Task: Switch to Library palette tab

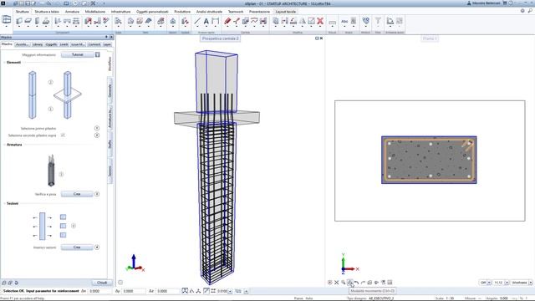Action: [37, 44]
